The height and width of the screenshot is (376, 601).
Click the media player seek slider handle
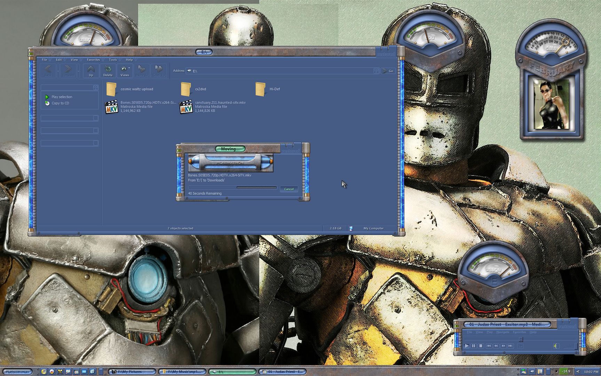tap(521, 339)
